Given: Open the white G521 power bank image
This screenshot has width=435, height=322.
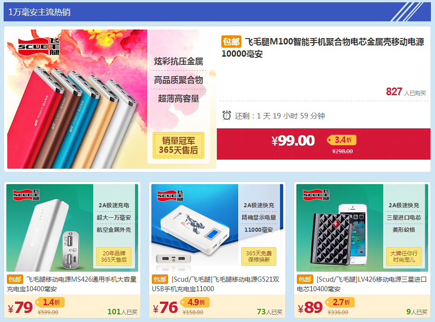Looking at the screenshot, I should click(x=217, y=228).
